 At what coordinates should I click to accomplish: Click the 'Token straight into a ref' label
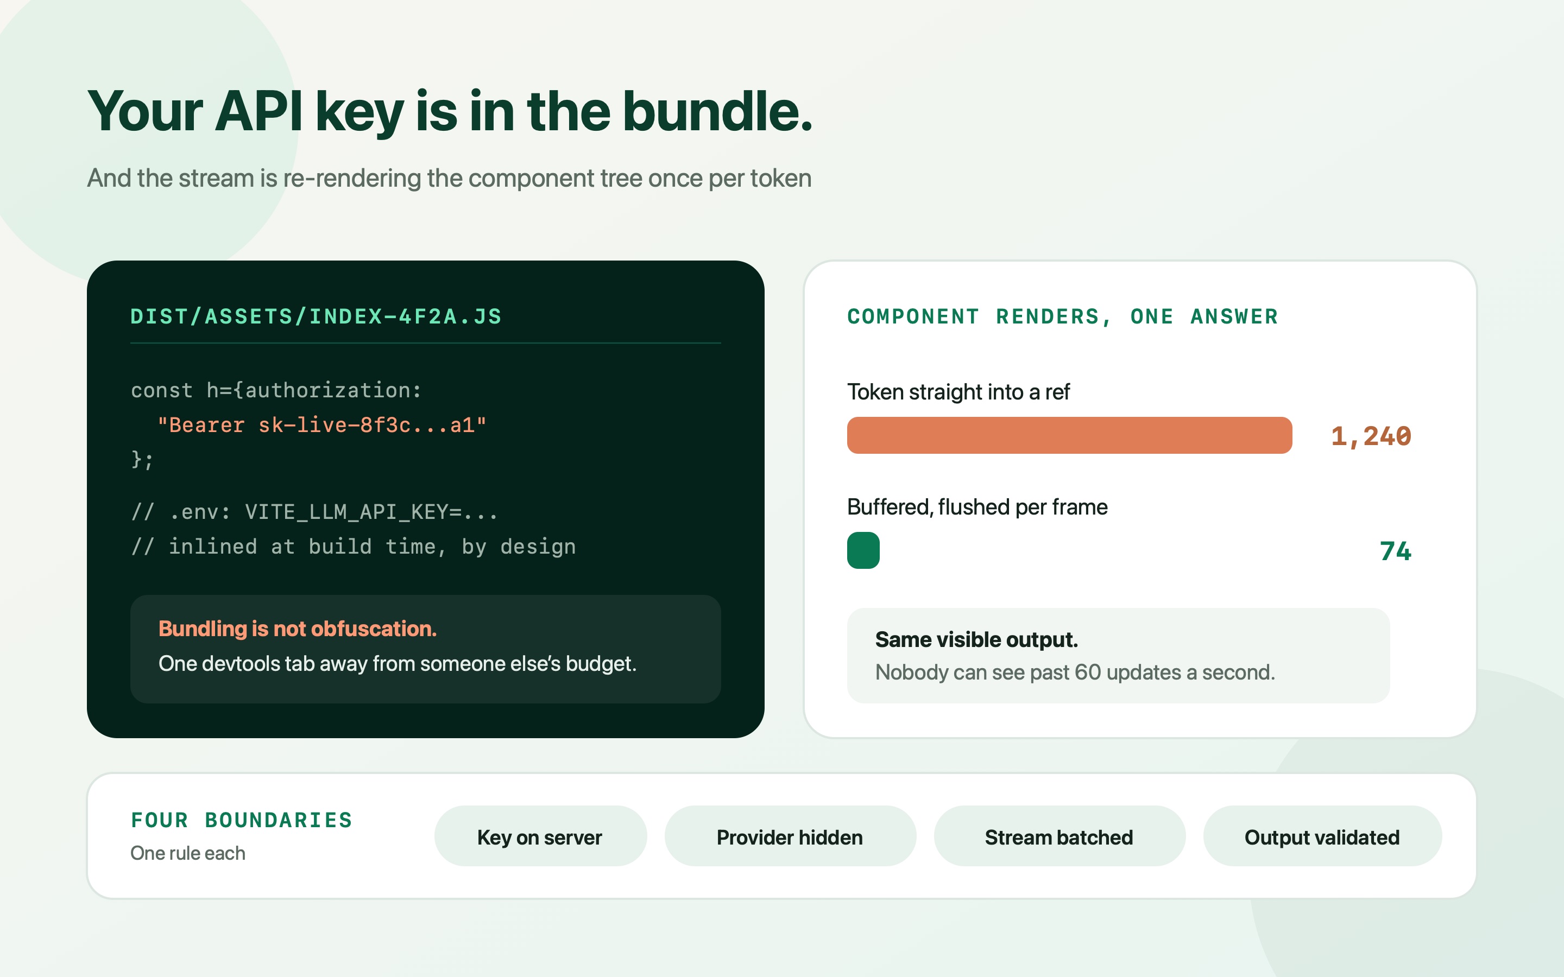(x=958, y=391)
